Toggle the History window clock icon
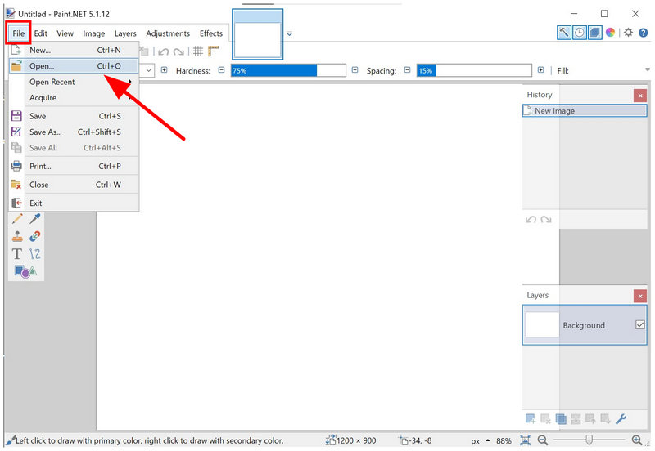Viewport: 655px width, 451px height. coord(580,32)
